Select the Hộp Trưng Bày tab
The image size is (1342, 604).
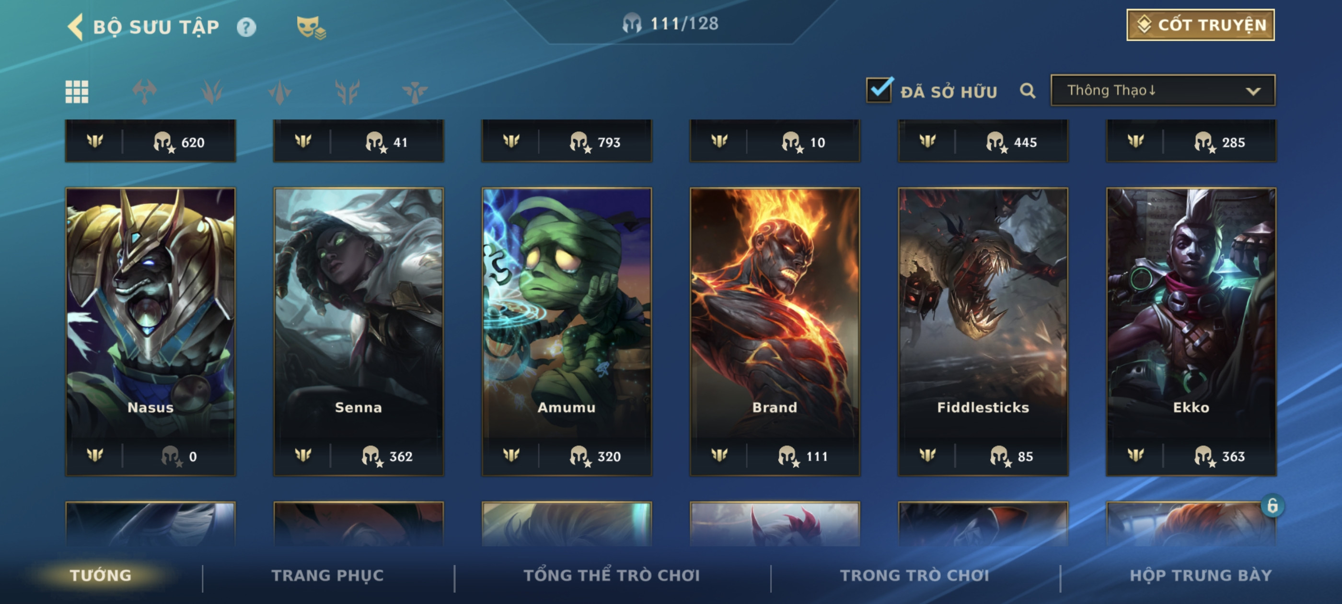pos(1200,575)
